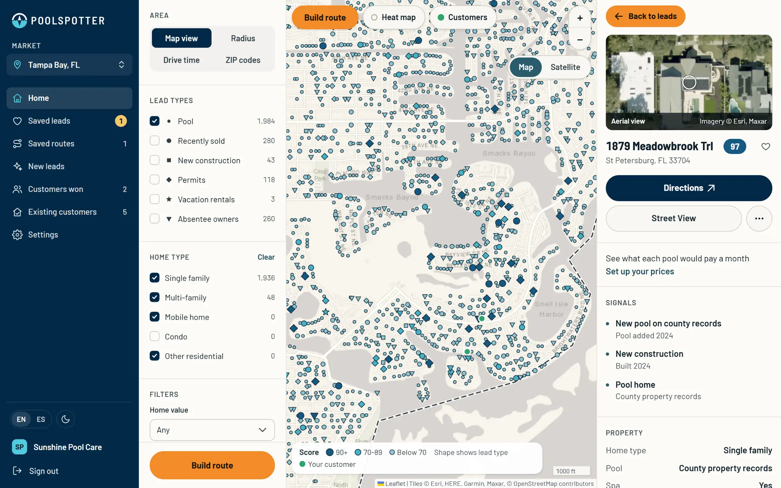Check the New construction lead type
The height and width of the screenshot is (488, 781).
155,160
